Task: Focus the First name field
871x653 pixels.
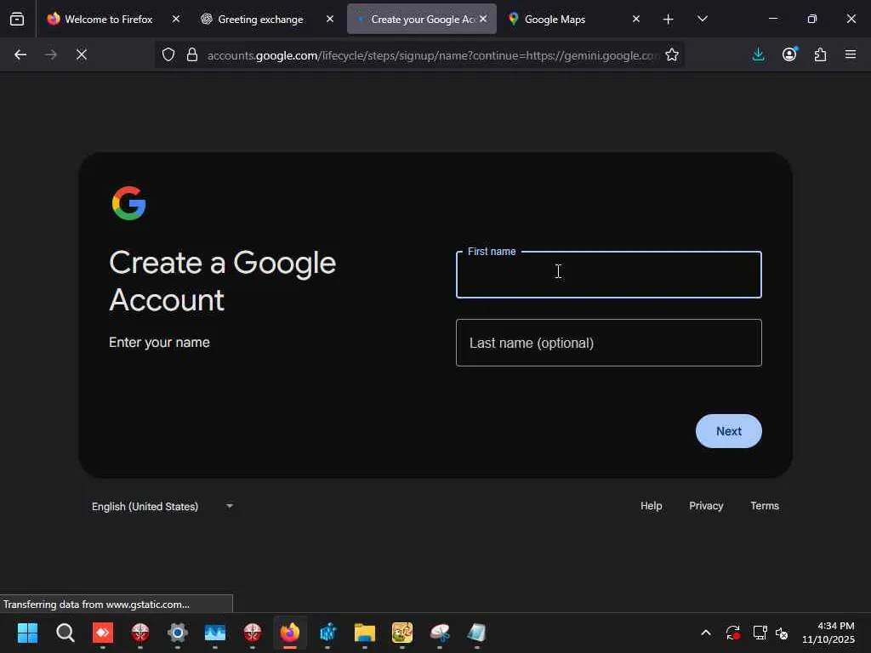Action: (x=609, y=275)
